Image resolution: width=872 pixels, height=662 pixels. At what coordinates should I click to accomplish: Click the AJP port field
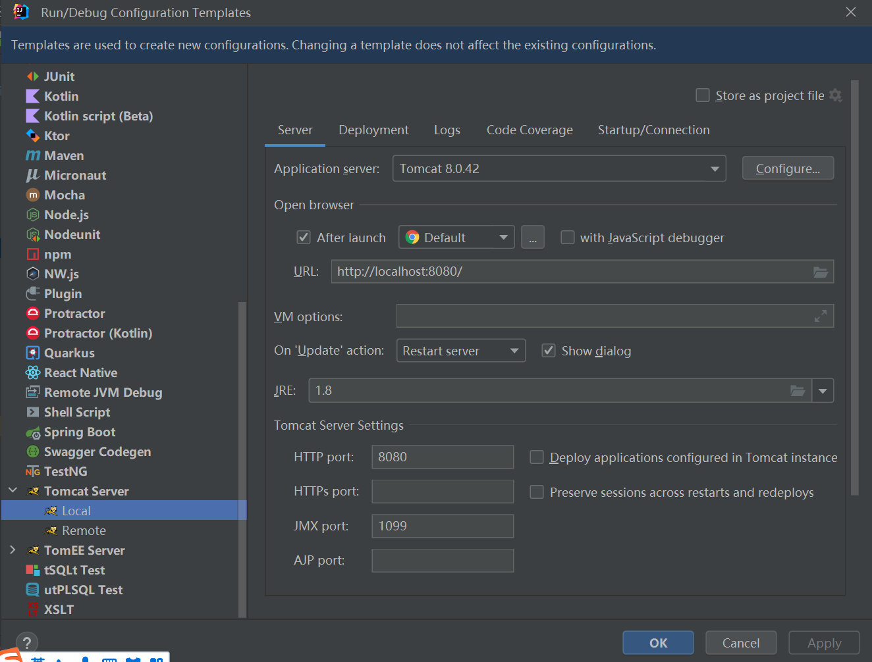click(x=443, y=561)
